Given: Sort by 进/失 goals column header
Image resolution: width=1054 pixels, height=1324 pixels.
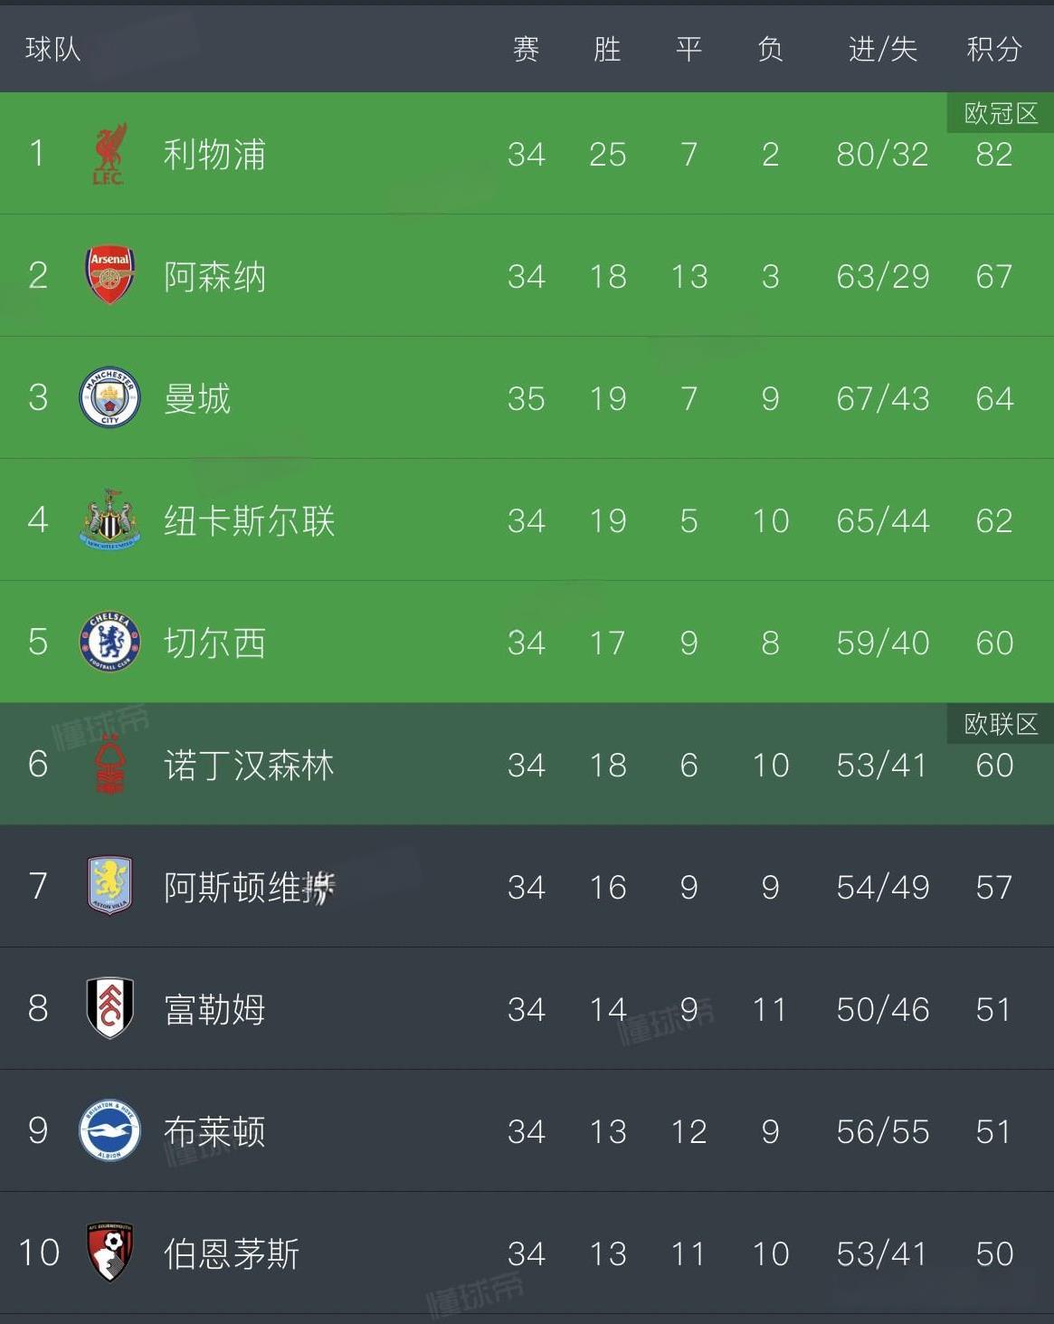Looking at the screenshot, I should coord(882,49).
